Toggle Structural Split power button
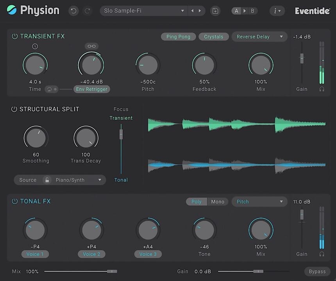Image resolution: width=336 pixels, height=281 pixels. tap(14, 109)
